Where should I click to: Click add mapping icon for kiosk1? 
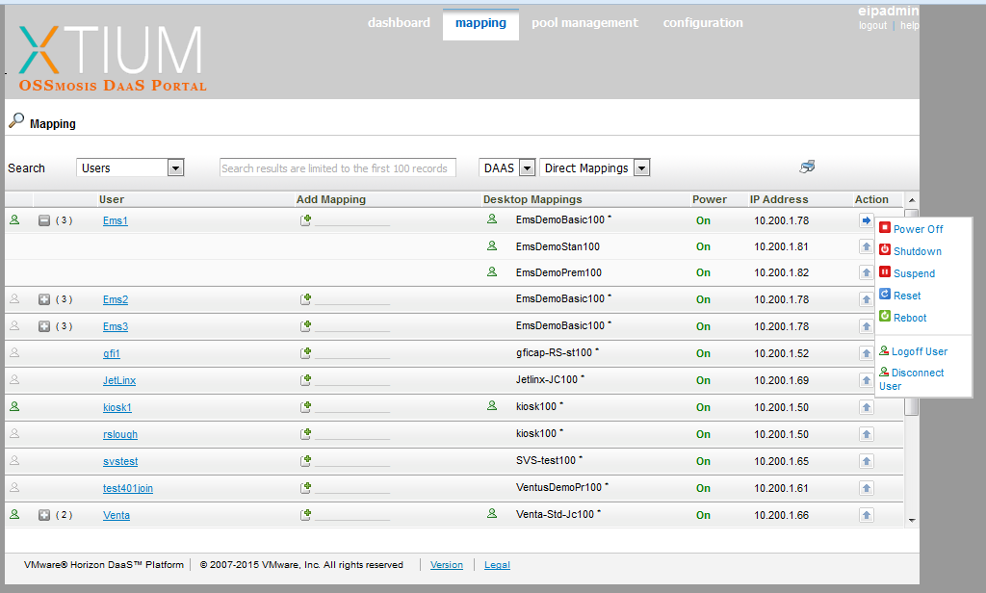coord(306,407)
